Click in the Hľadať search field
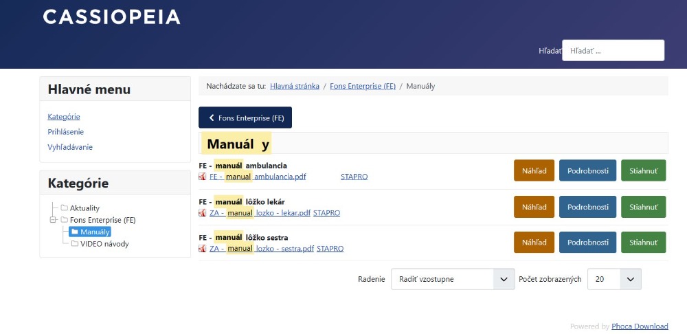Viewport: 687px width, 334px height. tap(613, 51)
